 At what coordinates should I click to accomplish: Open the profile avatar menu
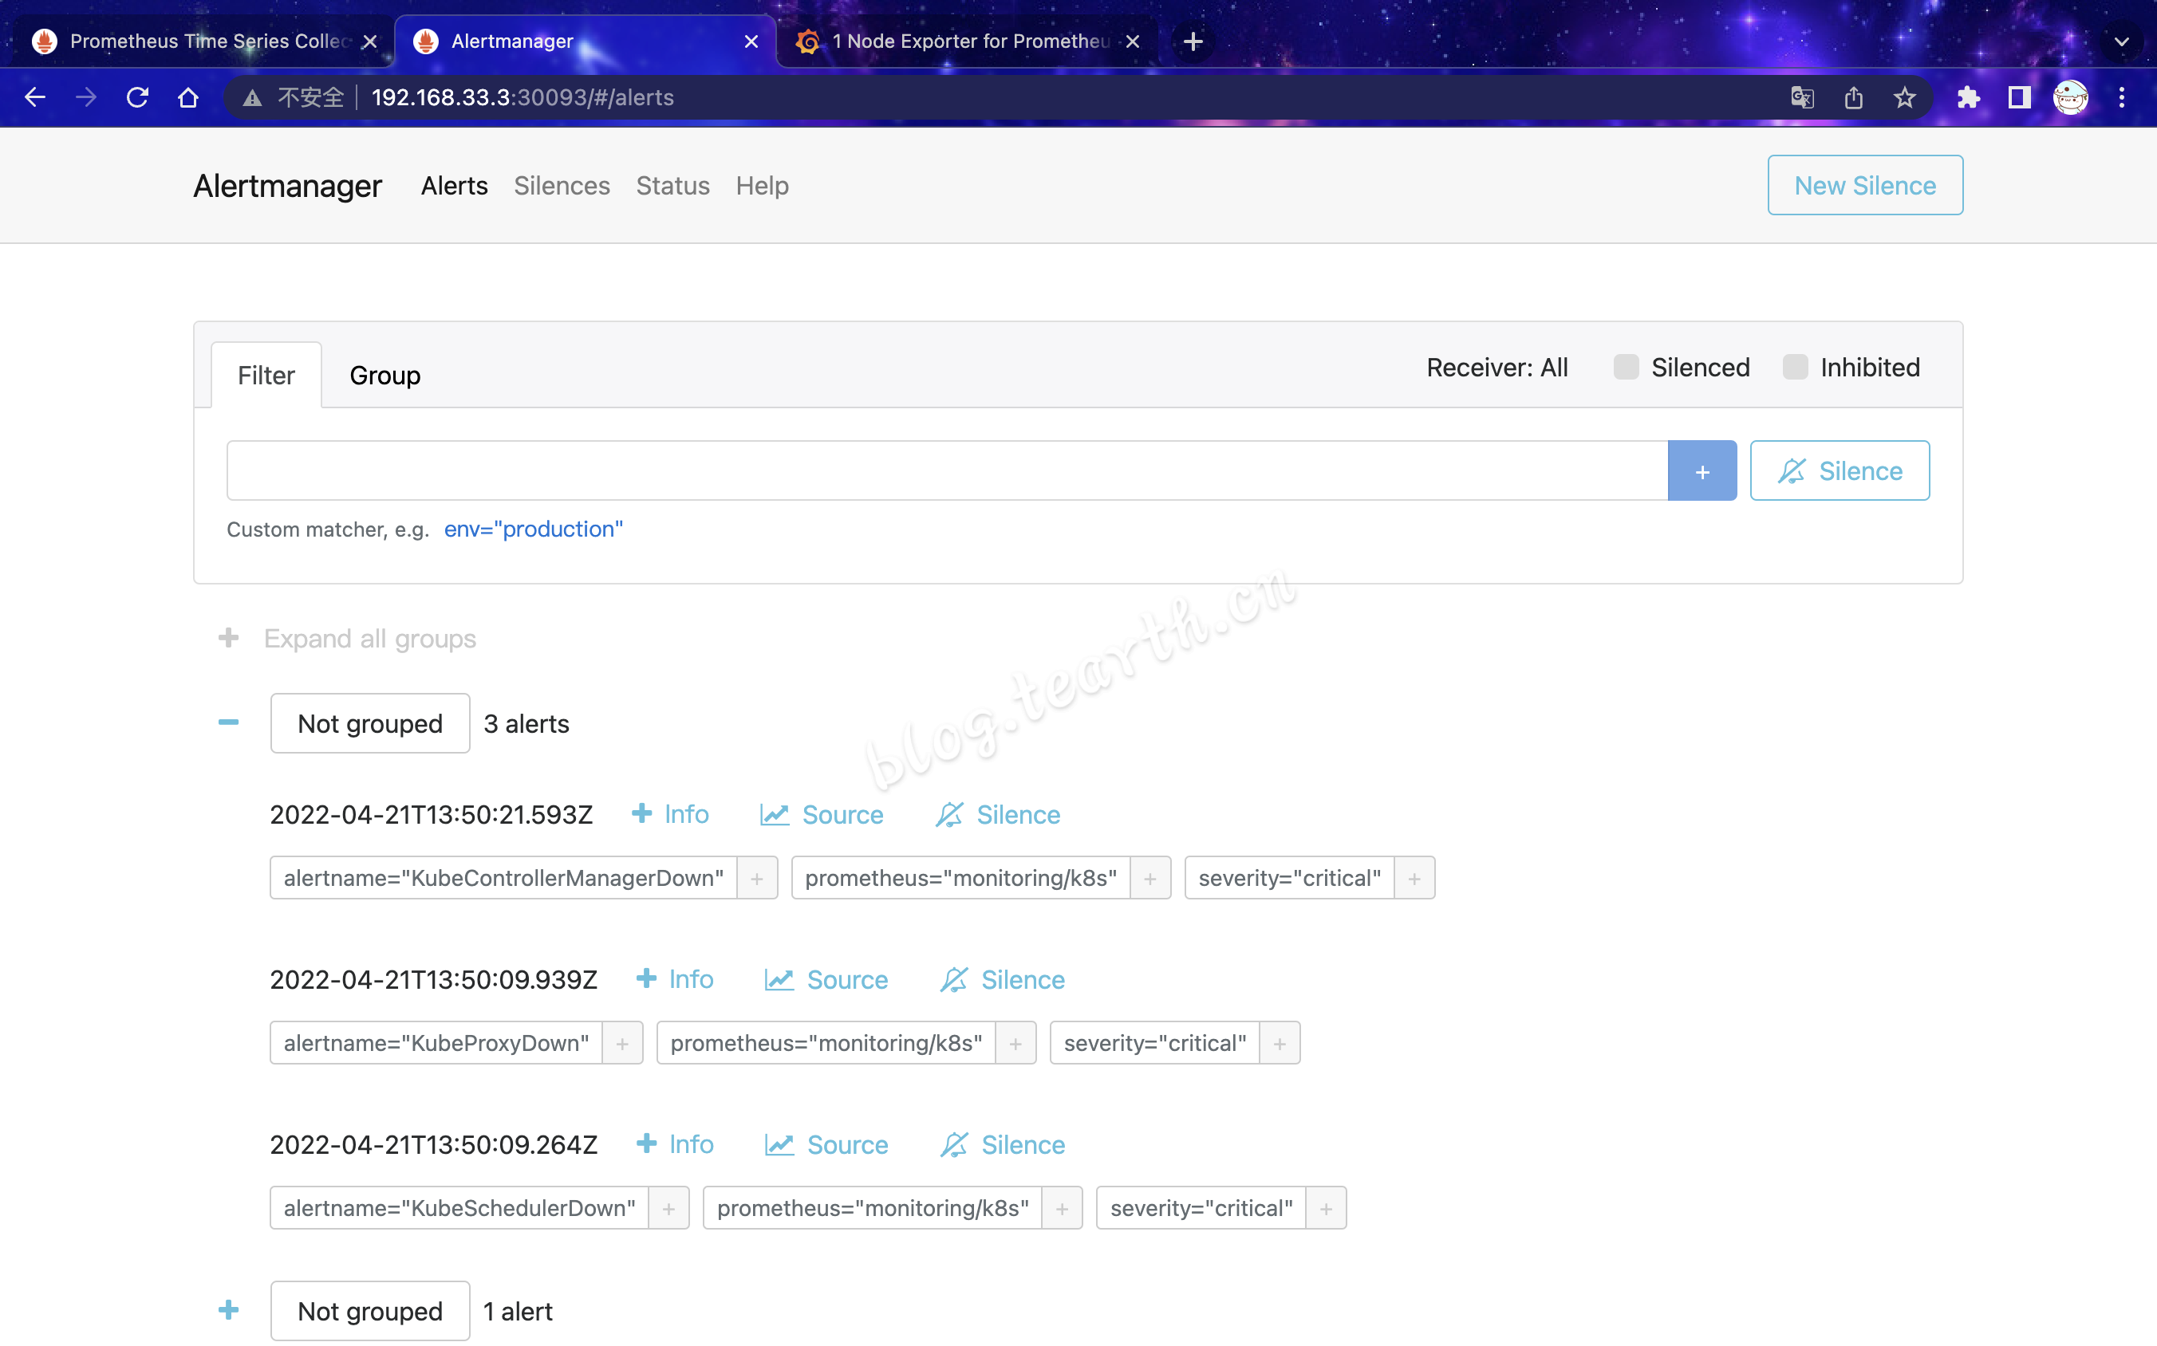tap(2071, 97)
